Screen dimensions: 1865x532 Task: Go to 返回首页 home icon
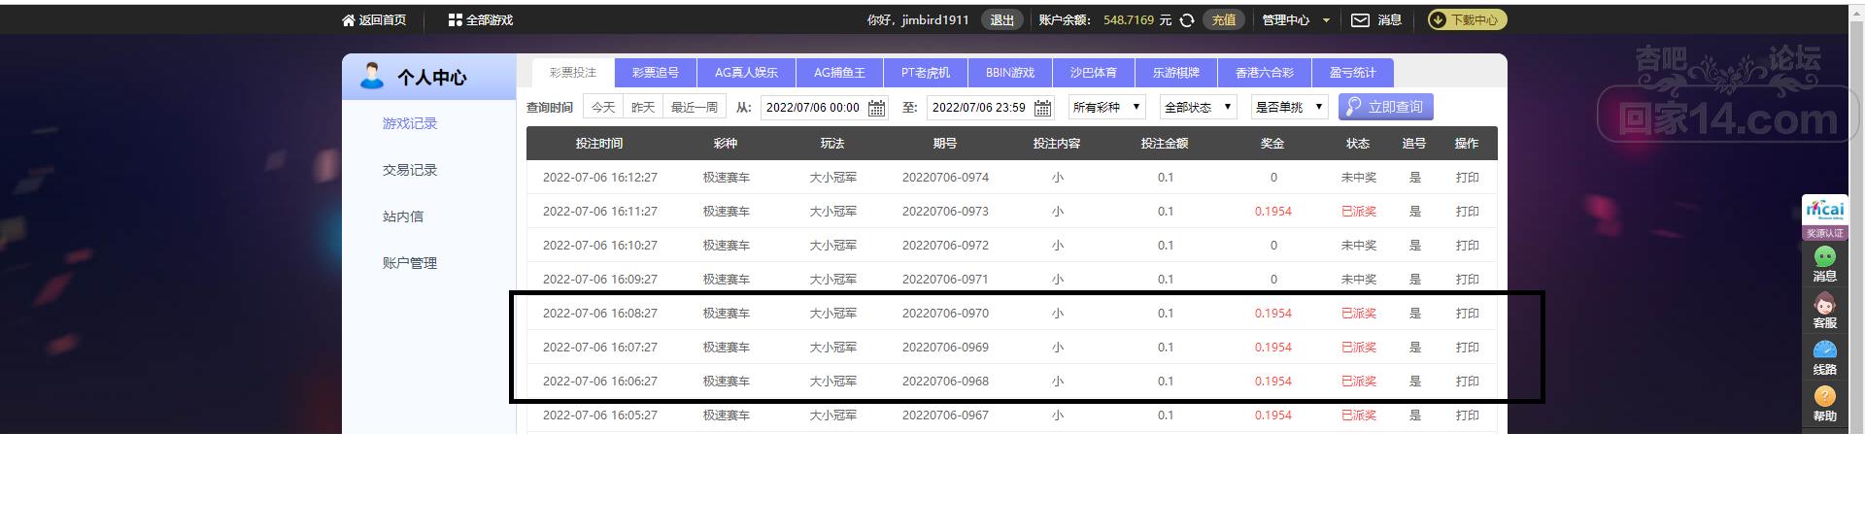click(x=349, y=20)
